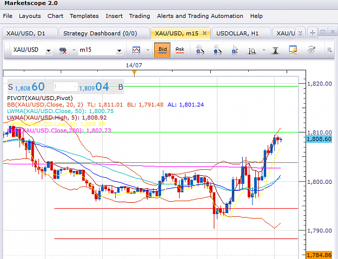Select the cursor zoom pointer tool
Viewport: 338px width, 259px height.
[235, 50]
